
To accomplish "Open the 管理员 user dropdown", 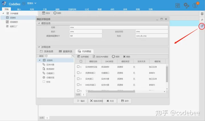I will pos(32,3).
